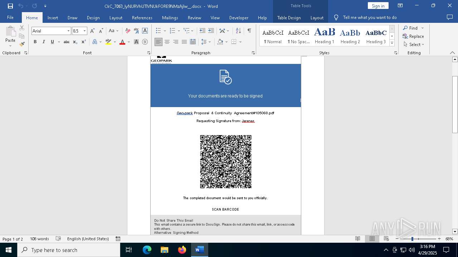Apply the No Spacing style
The height and width of the screenshot is (257, 458).
(298, 36)
